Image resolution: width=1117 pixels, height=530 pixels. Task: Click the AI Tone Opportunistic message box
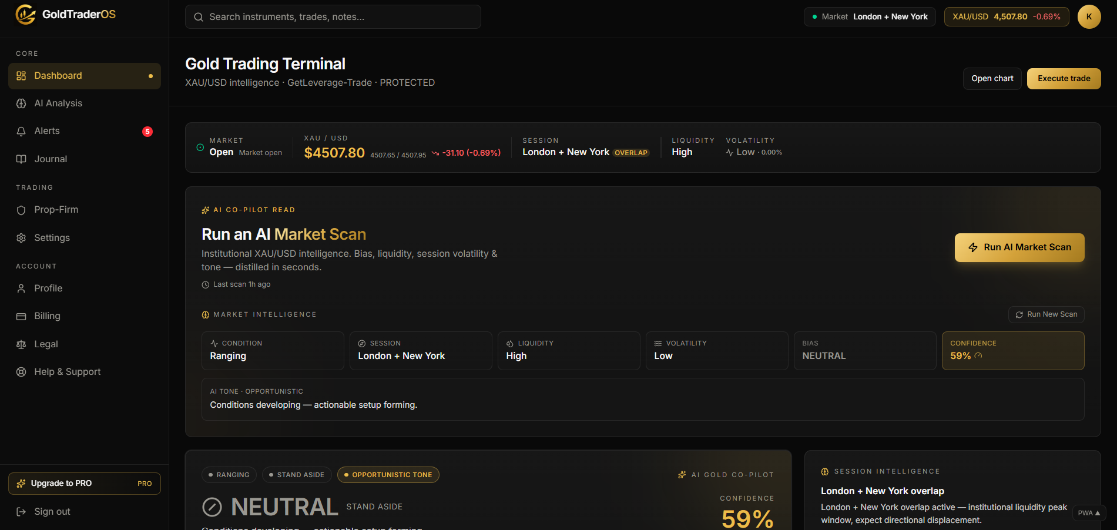pyautogui.click(x=643, y=400)
